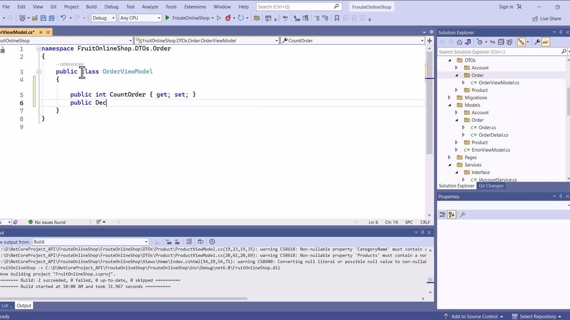570x320 pixels.
Task: Click the Save All toolbar icon
Action: click(52, 18)
